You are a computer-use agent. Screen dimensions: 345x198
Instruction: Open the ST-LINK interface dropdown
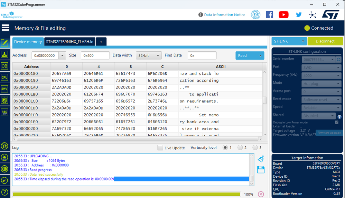pos(289,41)
